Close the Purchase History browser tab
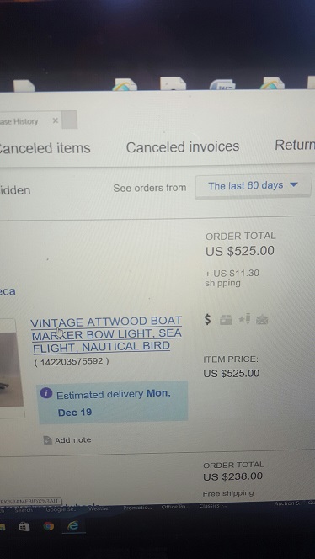315x559 pixels. click(56, 121)
